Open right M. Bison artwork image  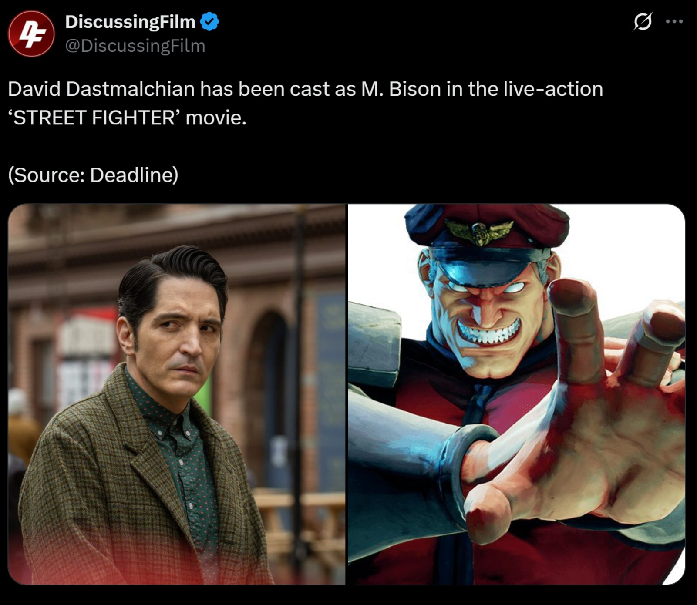pos(516,394)
